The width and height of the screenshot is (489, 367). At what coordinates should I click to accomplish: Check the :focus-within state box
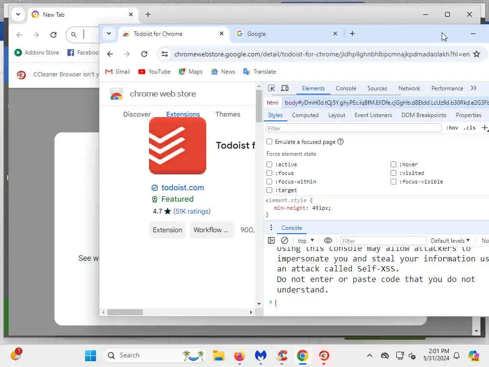click(x=269, y=182)
